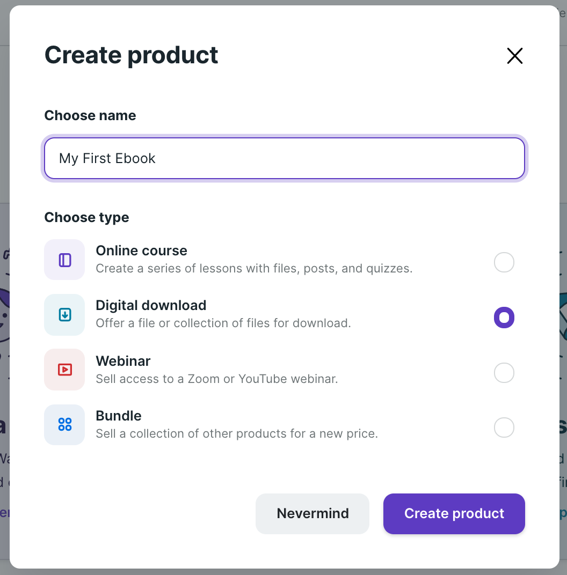
Task: Click the Digital download arrow icon
Action: 64,315
